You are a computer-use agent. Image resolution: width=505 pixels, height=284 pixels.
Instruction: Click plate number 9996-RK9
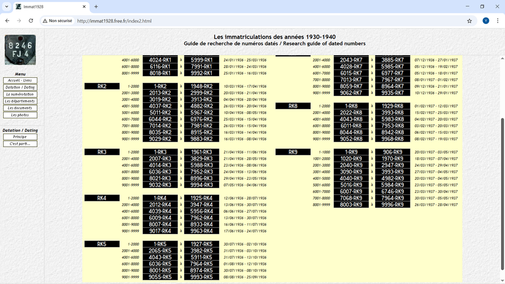[393, 205]
